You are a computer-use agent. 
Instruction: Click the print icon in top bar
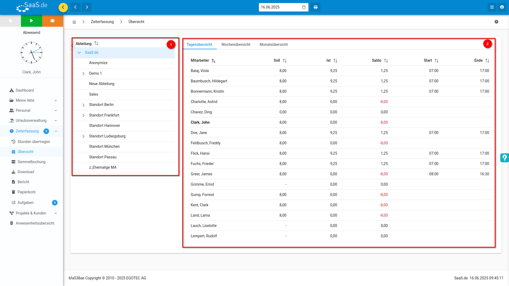click(315, 7)
